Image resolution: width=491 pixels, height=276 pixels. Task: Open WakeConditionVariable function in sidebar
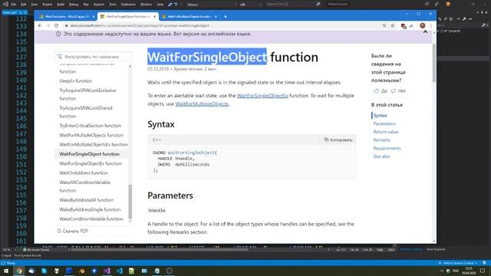[x=91, y=219]
